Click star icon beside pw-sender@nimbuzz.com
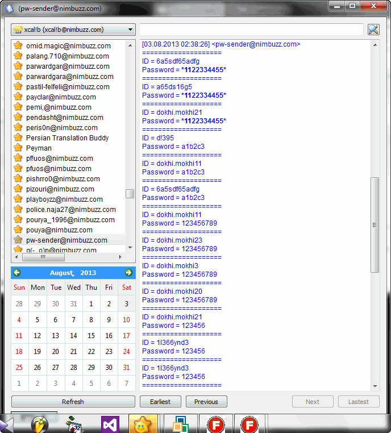The width and height of the screenshot is (391, 433). [18, 240]
